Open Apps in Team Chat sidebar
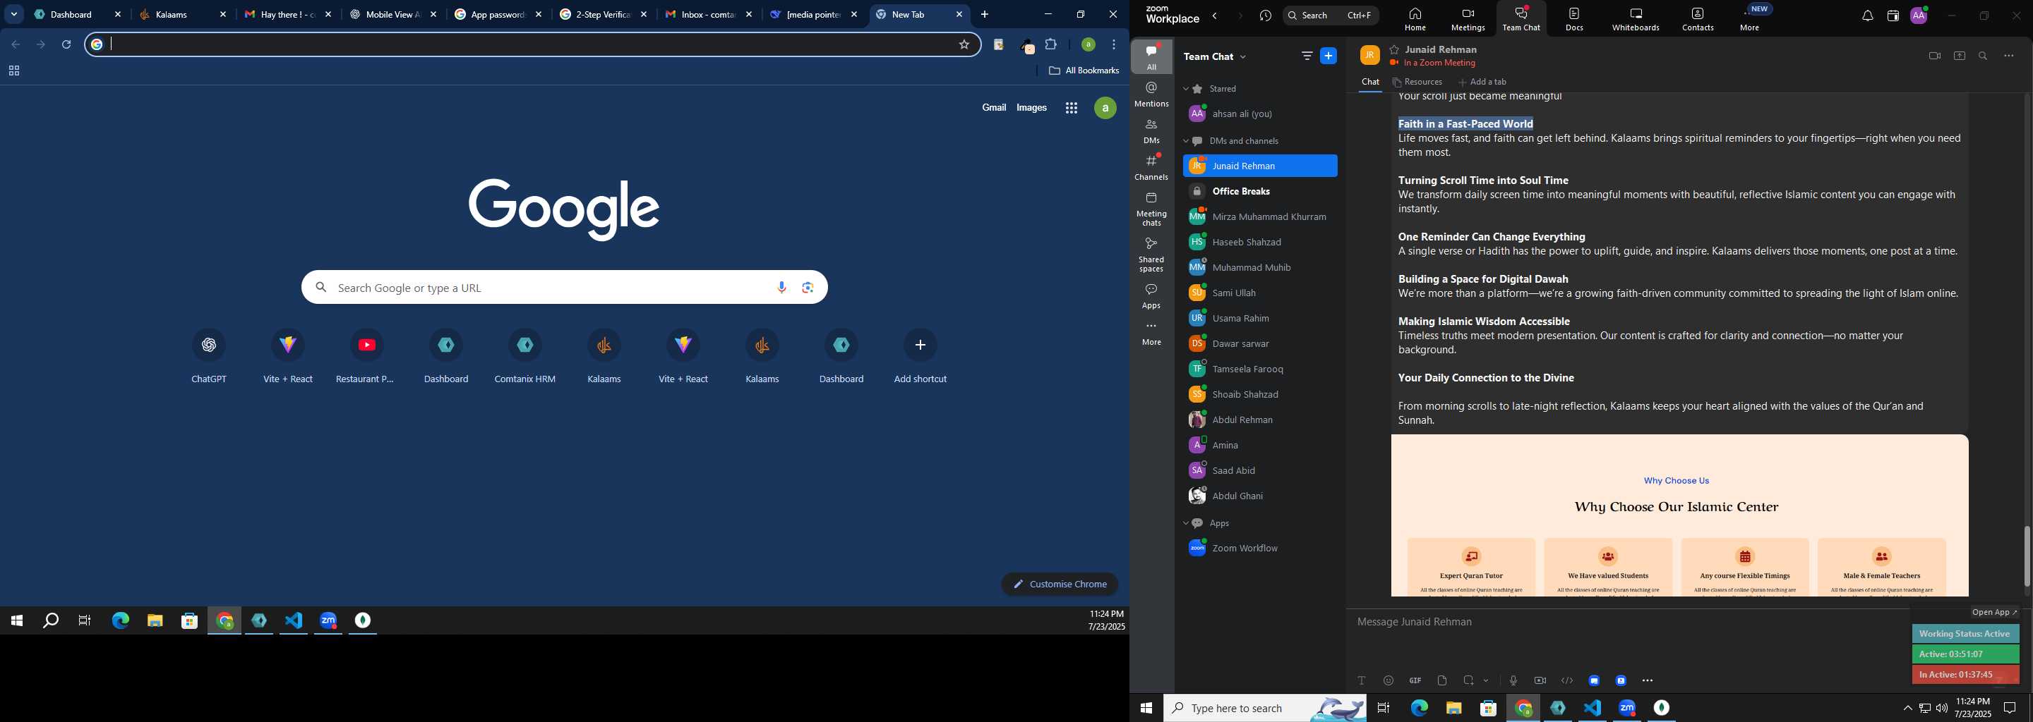 [x=1151, y=296]
